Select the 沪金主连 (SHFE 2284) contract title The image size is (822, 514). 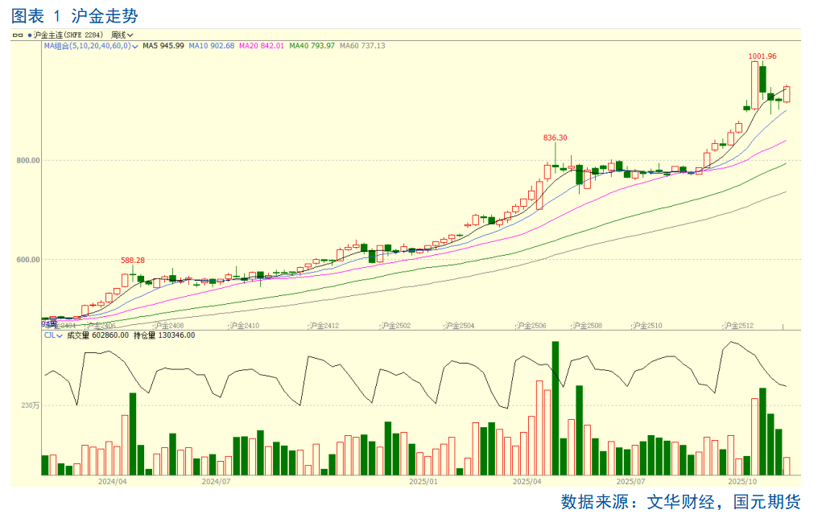click(68, 35)
